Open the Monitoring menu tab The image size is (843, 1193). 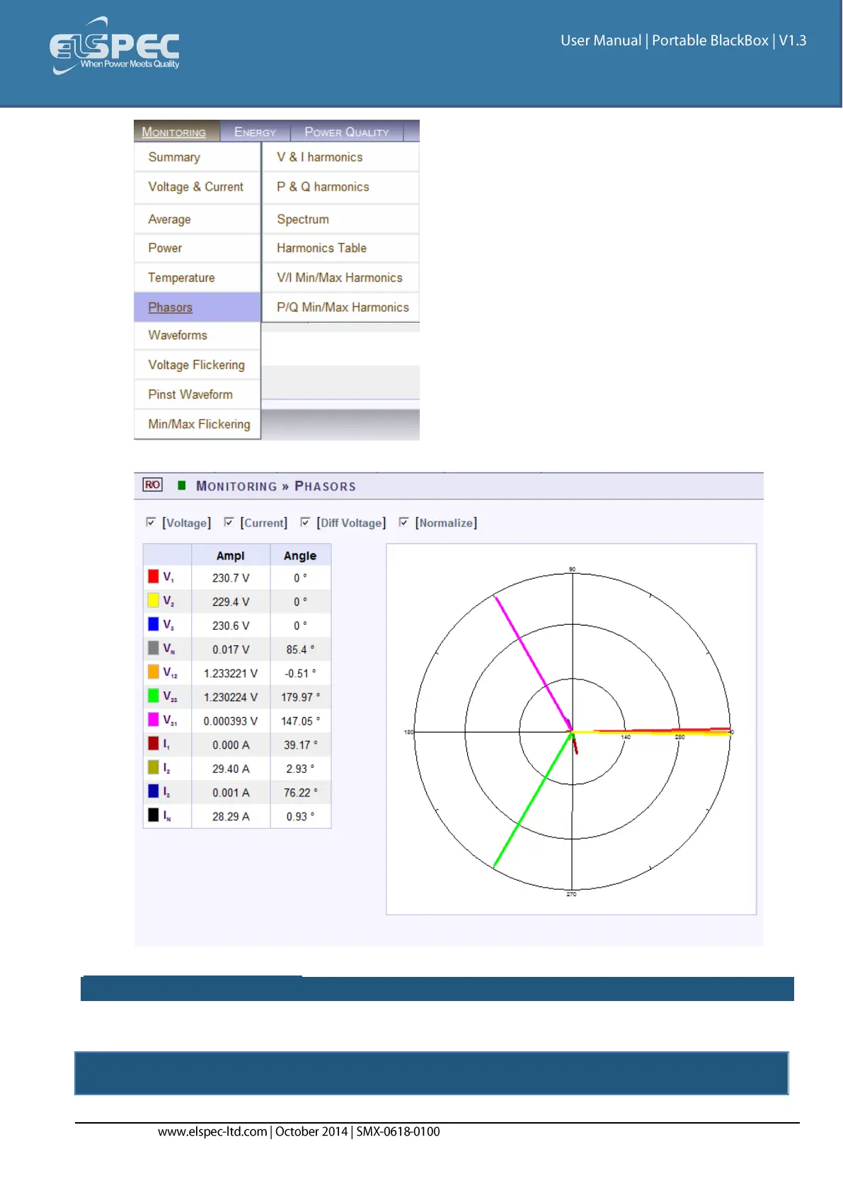click(x=174, y=132)
